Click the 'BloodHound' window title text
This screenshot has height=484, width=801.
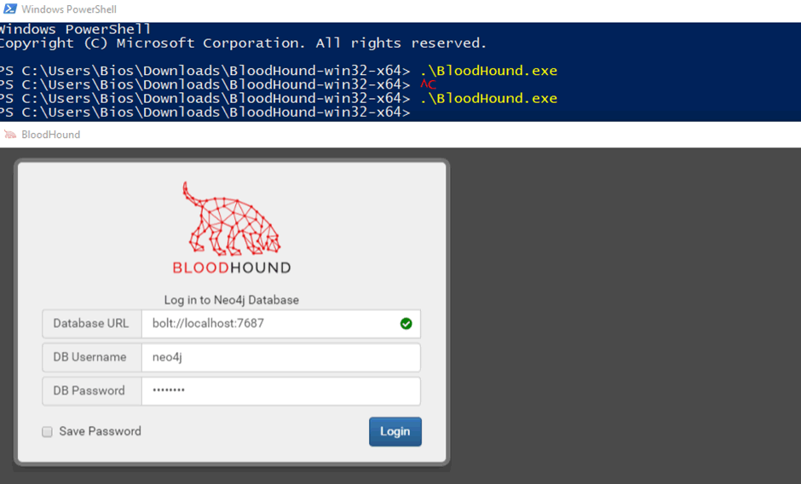click(50, 135)
